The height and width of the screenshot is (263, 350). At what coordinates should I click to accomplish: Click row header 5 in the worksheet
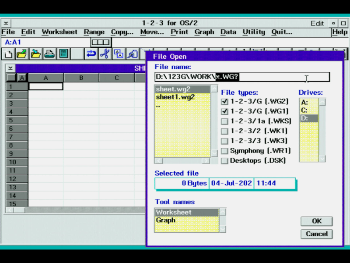coord(17,120)
